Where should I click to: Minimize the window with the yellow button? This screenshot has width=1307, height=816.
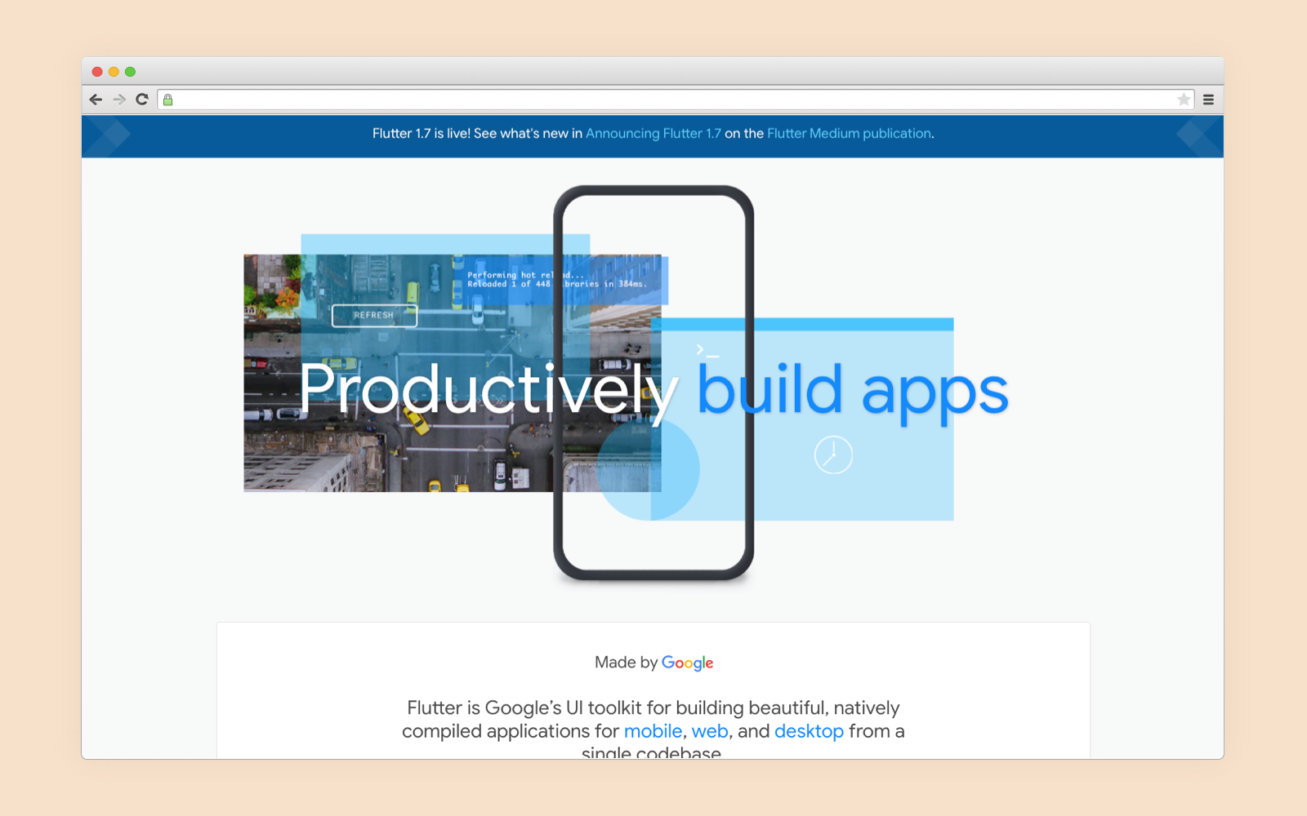point(114,72)
